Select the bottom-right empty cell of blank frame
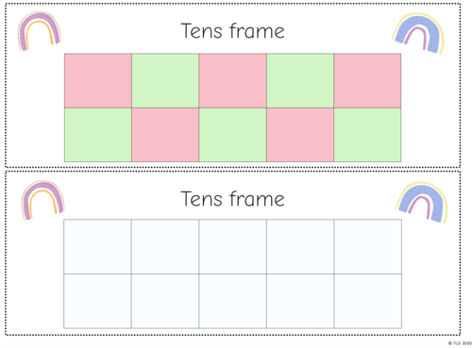Image resolution: width=472 pixels, height=348 pixels. (368, 301)
